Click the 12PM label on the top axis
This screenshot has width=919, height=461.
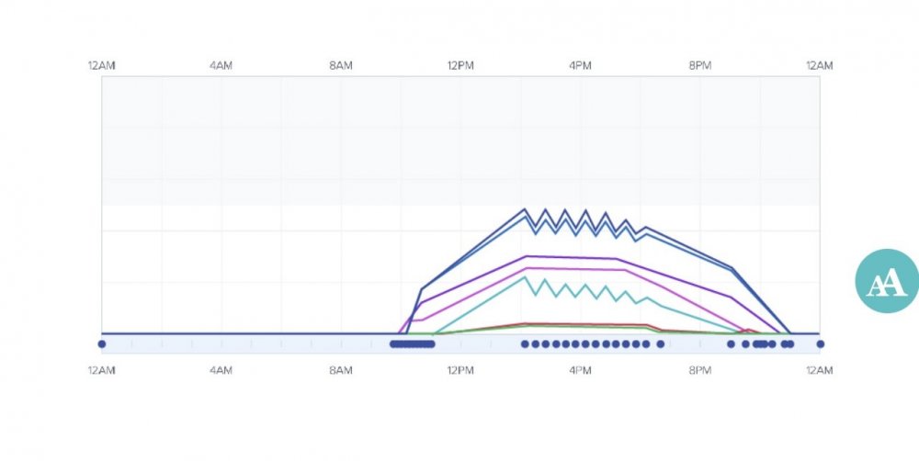click(459, 65)
